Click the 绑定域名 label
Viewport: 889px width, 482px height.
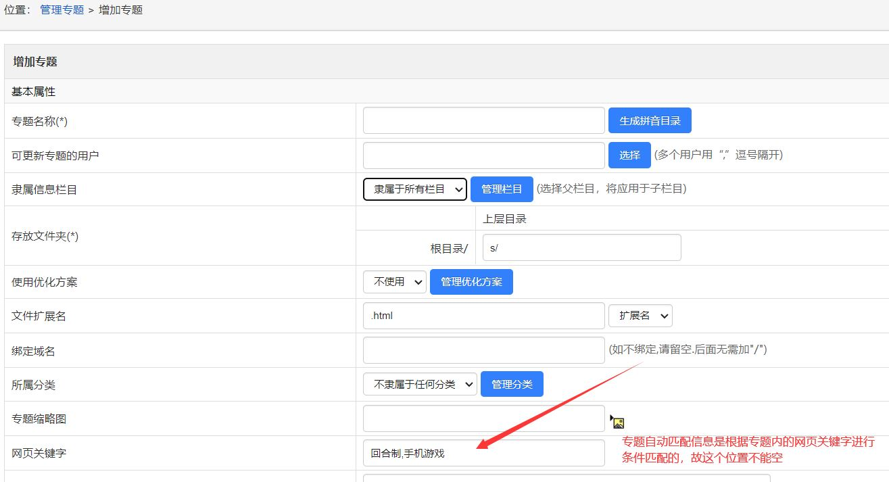tap(33, 351)
